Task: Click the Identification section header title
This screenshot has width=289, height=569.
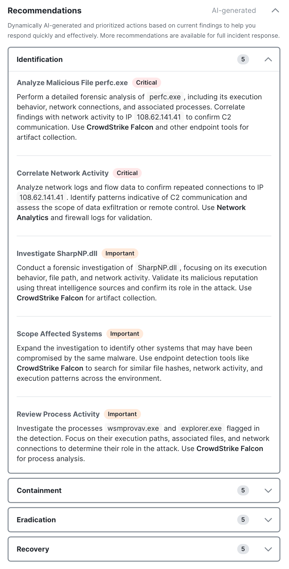Action: coord(40,59)
